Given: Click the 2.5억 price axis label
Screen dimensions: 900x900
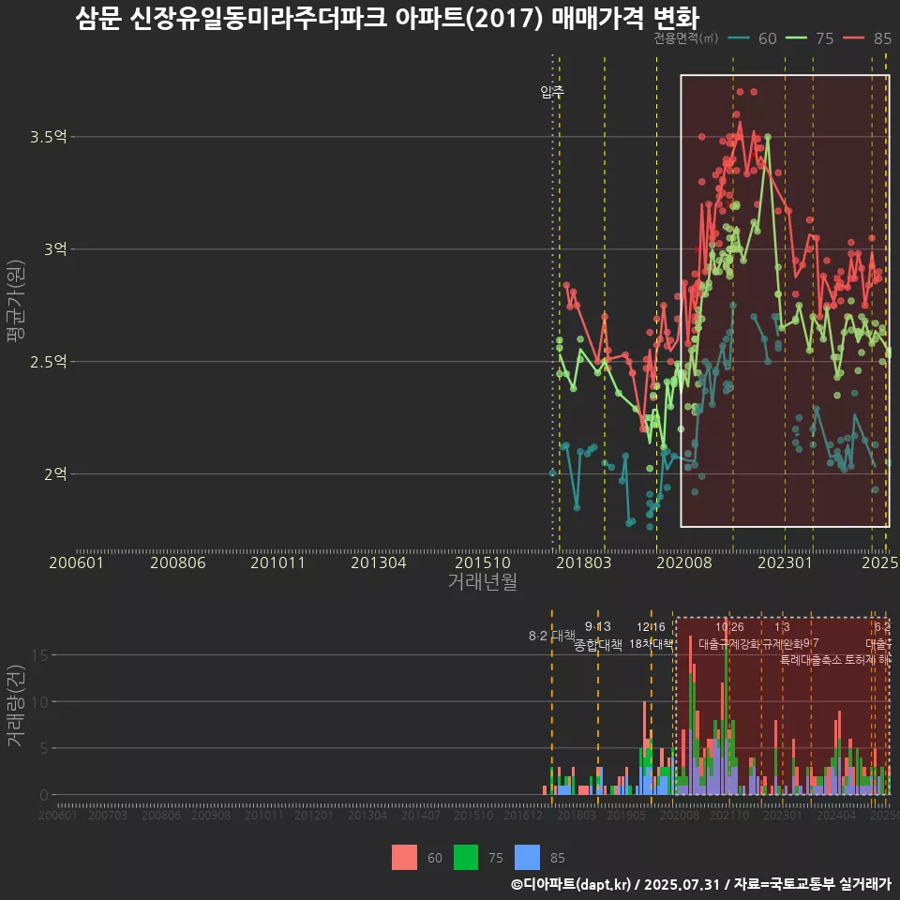Looking at the screenshot, I should click(48, 362).
